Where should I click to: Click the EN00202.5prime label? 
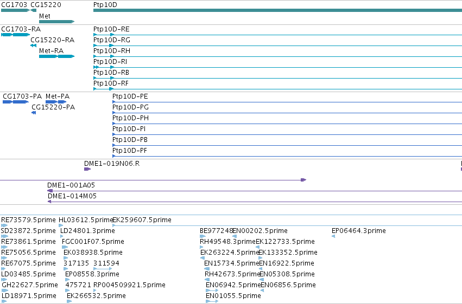coord(260,231)
